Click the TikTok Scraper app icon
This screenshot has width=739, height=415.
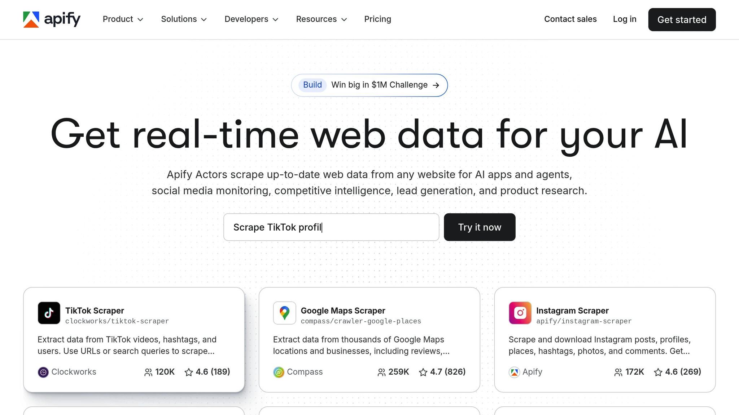49,313
